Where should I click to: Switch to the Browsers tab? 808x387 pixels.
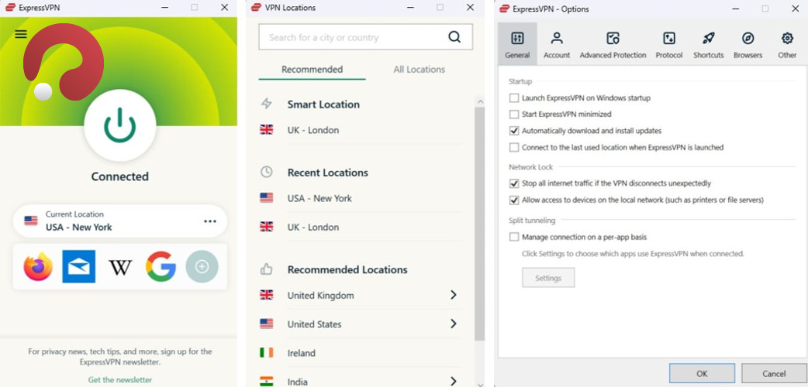(748, 44)
